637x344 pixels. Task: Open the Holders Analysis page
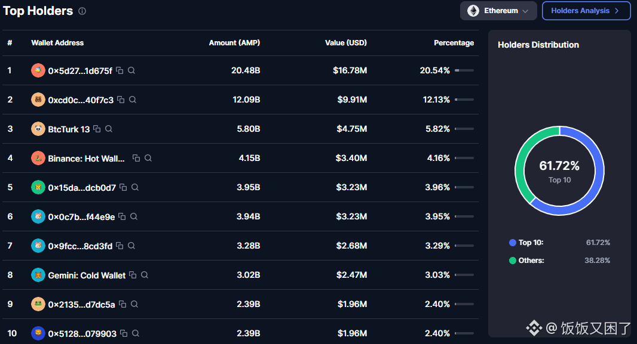586,11
